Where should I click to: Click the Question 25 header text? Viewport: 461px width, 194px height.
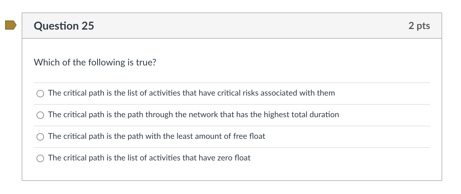tap(64, 25)
